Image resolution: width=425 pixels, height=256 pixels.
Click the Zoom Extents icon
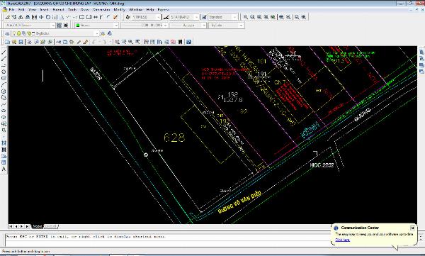304,17
